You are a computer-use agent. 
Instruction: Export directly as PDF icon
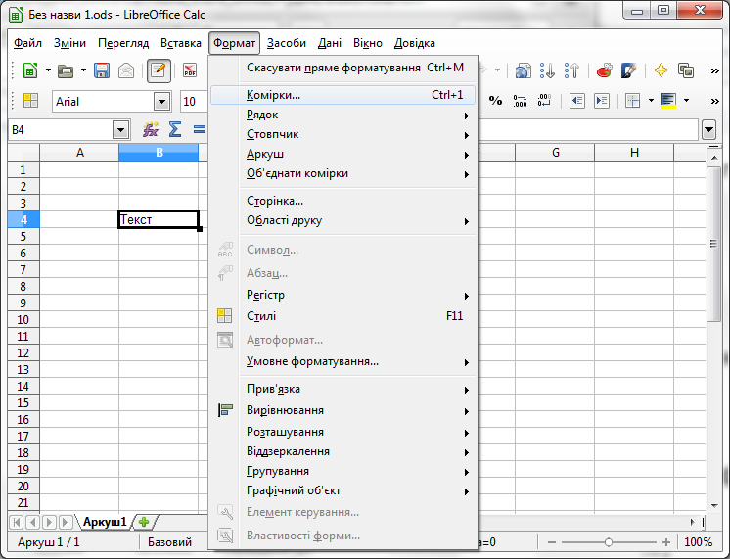[x=190, y=70]
